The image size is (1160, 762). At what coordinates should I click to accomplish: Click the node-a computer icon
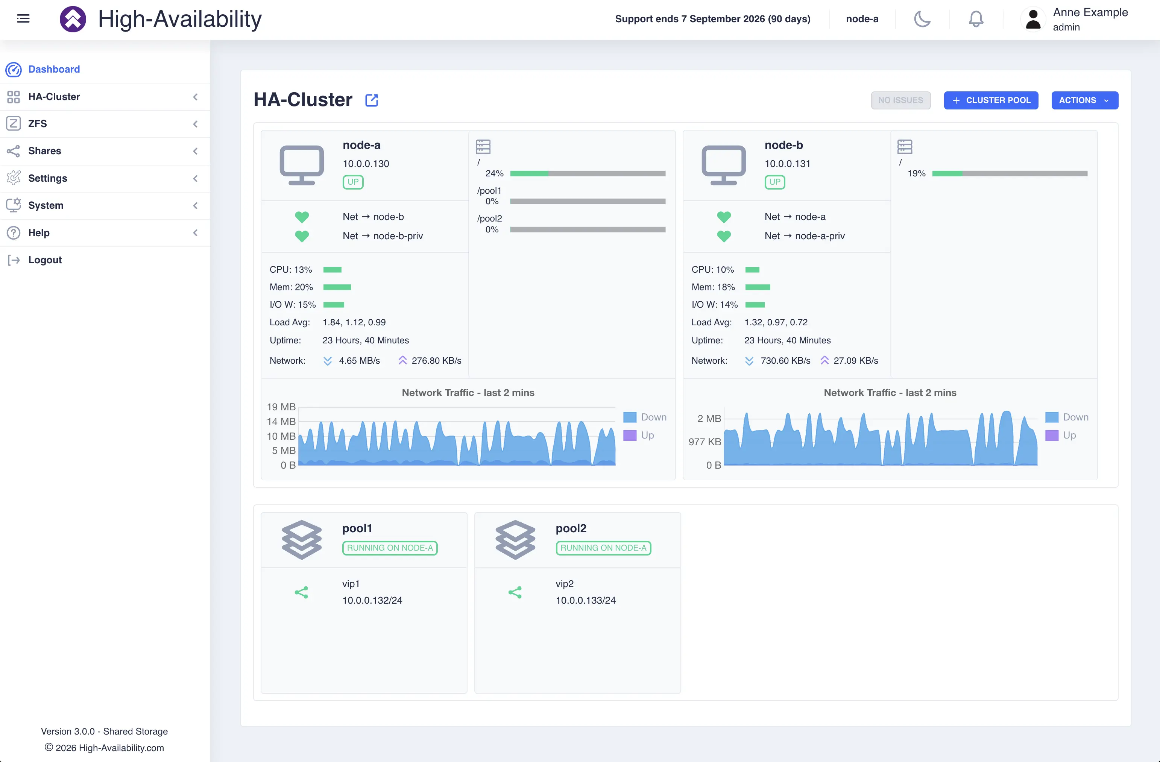(x=302, y=165)
